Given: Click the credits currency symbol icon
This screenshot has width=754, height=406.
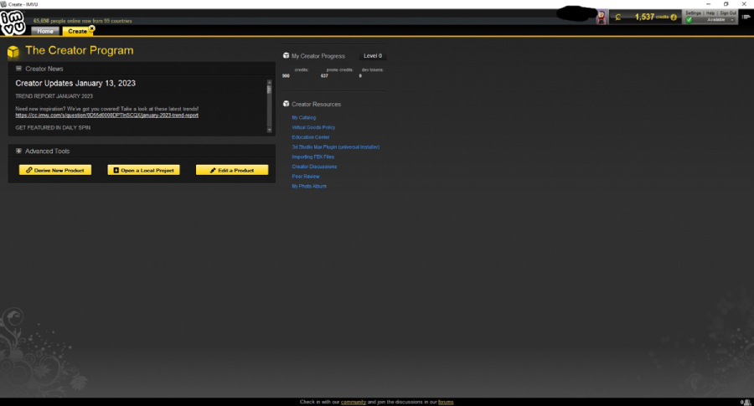Looking at the screenshot, I should pyautogui.click(x=618, y=18).
